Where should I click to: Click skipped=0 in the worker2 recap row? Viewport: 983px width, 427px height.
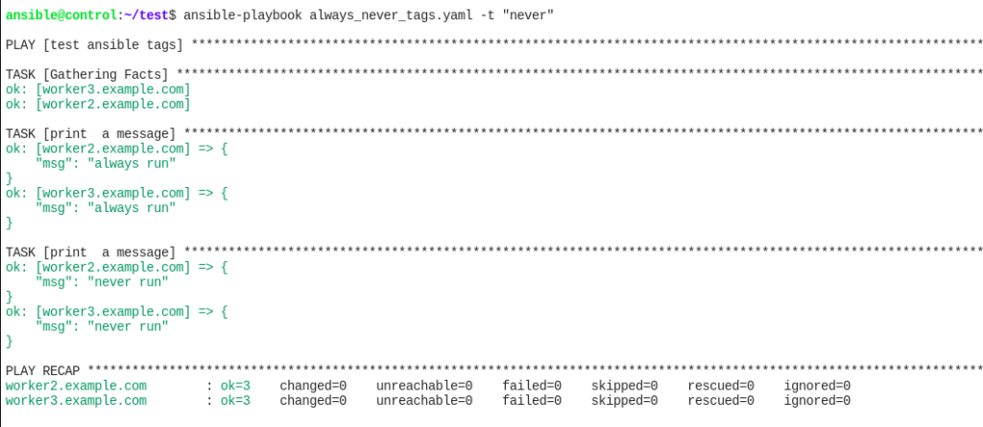(624, 386)
